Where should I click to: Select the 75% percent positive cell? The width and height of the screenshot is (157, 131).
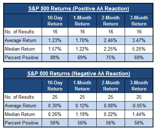point(111,57)
